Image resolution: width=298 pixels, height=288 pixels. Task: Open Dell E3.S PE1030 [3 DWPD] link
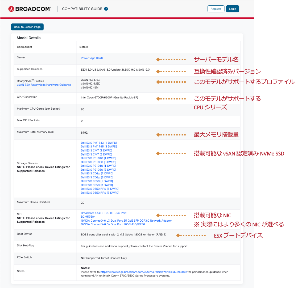click(x=98, y=170)
